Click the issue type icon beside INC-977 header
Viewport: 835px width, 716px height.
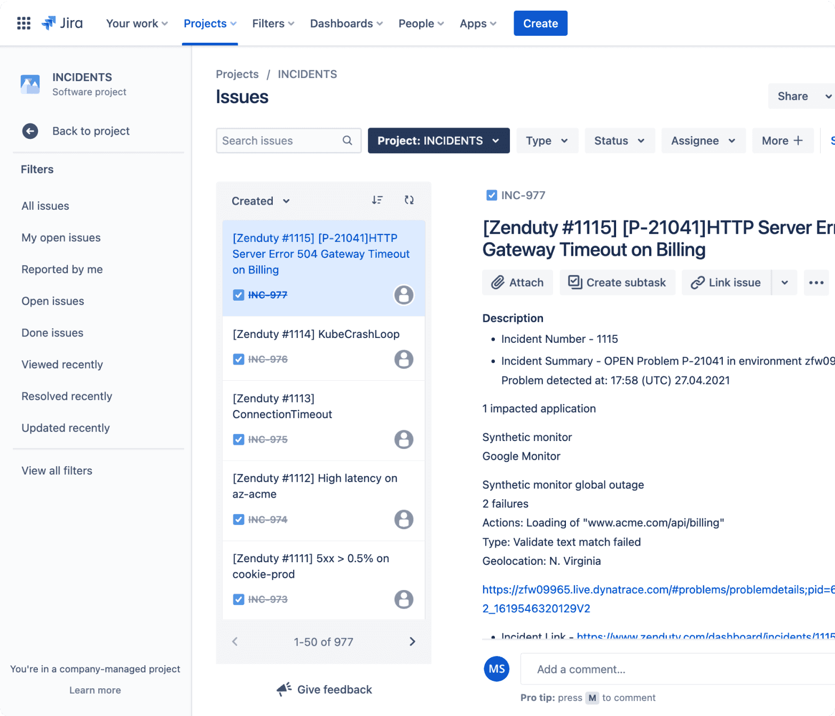tap(492, 195)
